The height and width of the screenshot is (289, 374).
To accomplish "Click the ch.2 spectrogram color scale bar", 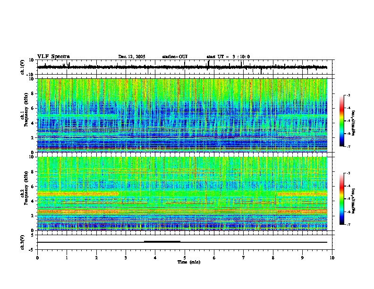I will point(341,199).
